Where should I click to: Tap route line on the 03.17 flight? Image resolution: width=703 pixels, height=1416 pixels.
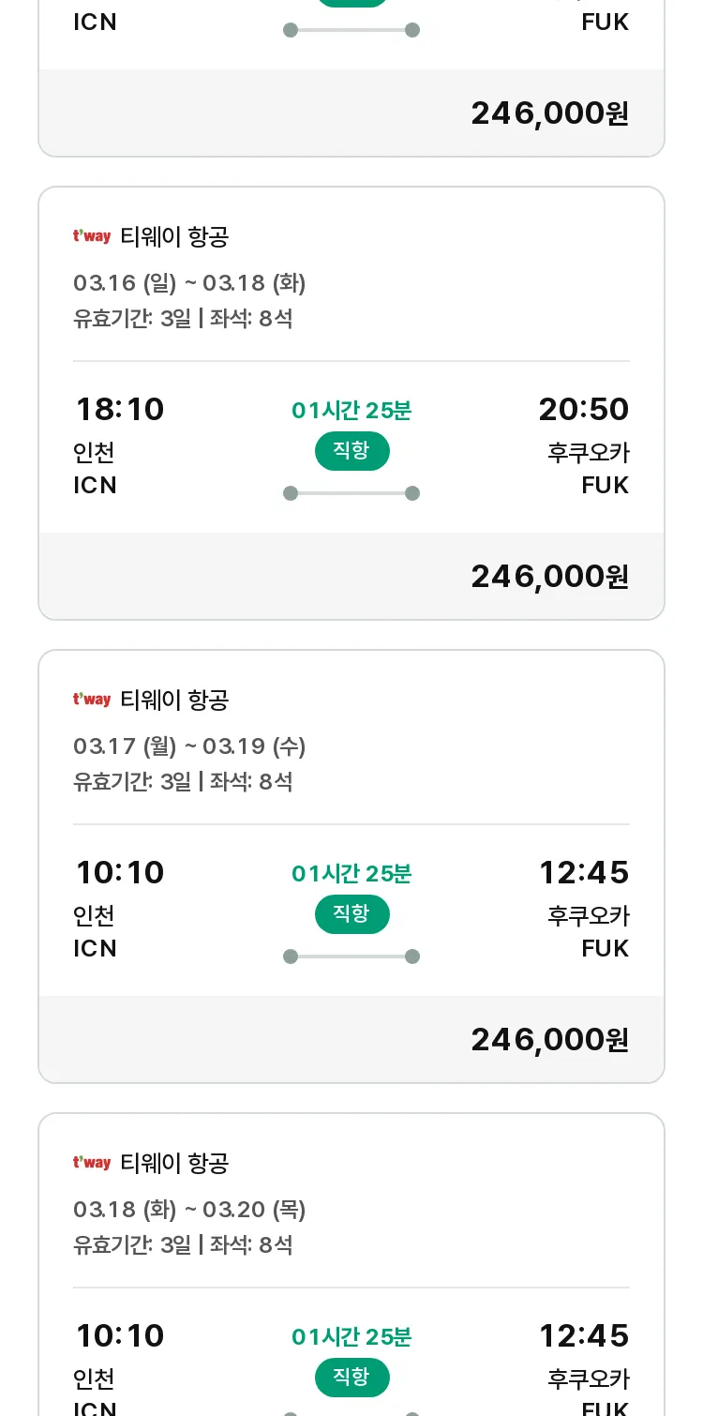click(x=351, y=957)
